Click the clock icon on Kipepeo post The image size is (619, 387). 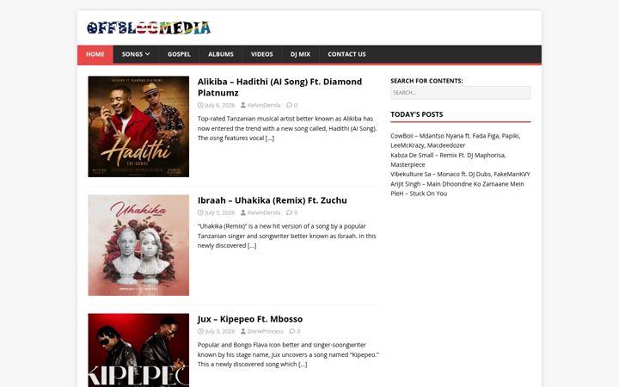point(200,331)
